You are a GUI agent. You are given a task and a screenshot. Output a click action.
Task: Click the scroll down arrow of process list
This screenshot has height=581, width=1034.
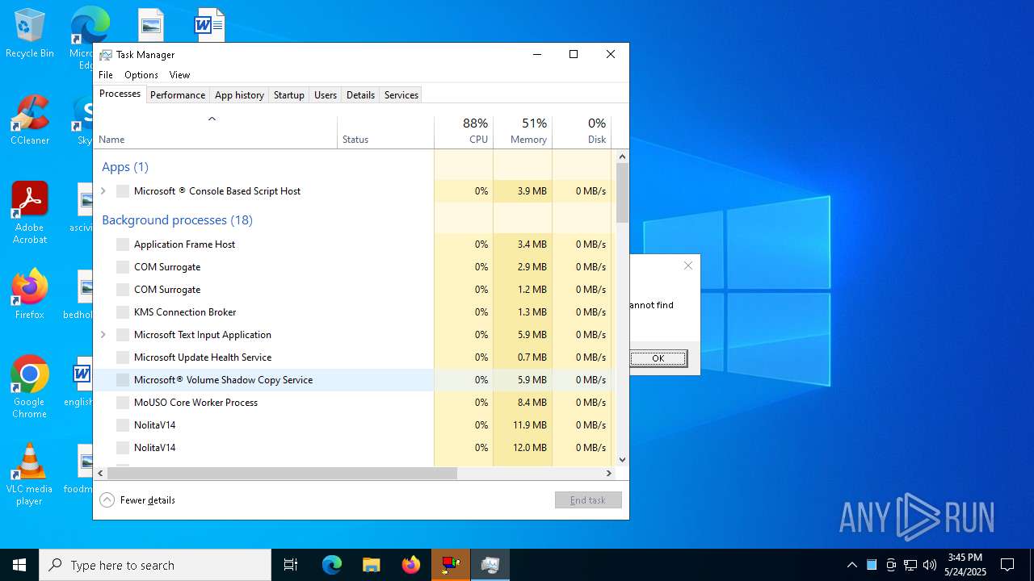[622, 460]
